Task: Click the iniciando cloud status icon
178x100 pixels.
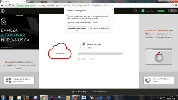Action: [x=60, y=51]
